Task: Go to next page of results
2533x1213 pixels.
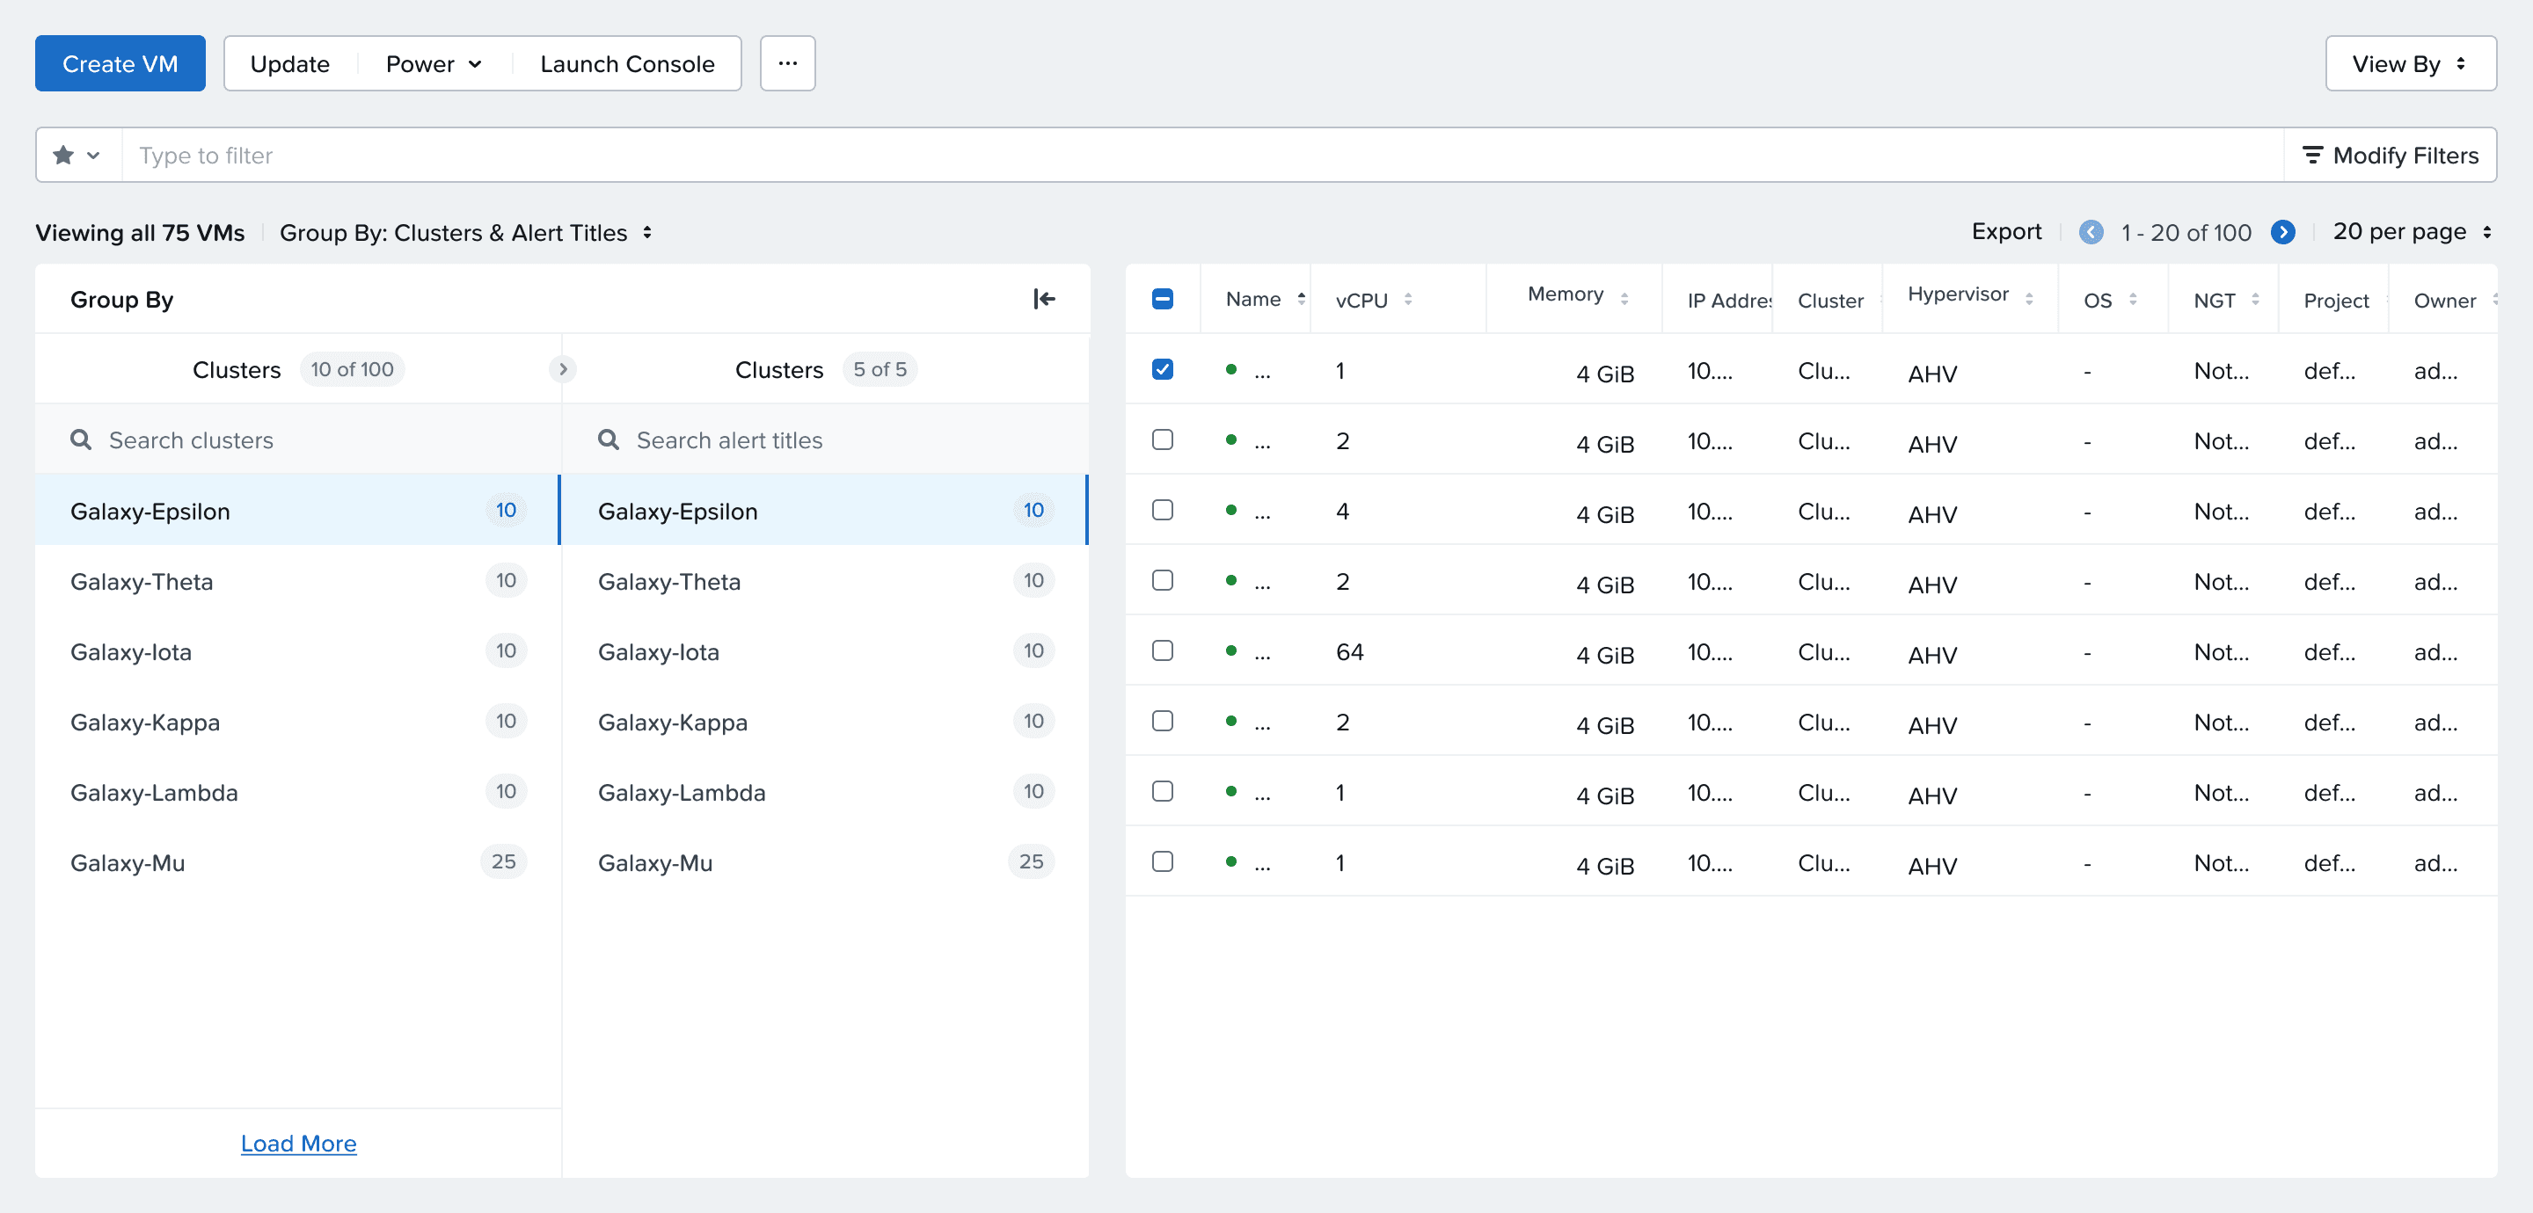Action: tap(2282, 232)
